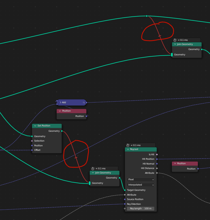Click the Geometry multi-input socket of Join Geometry feeding Raycast
210x220 pixels.
(x=90, y=183)
